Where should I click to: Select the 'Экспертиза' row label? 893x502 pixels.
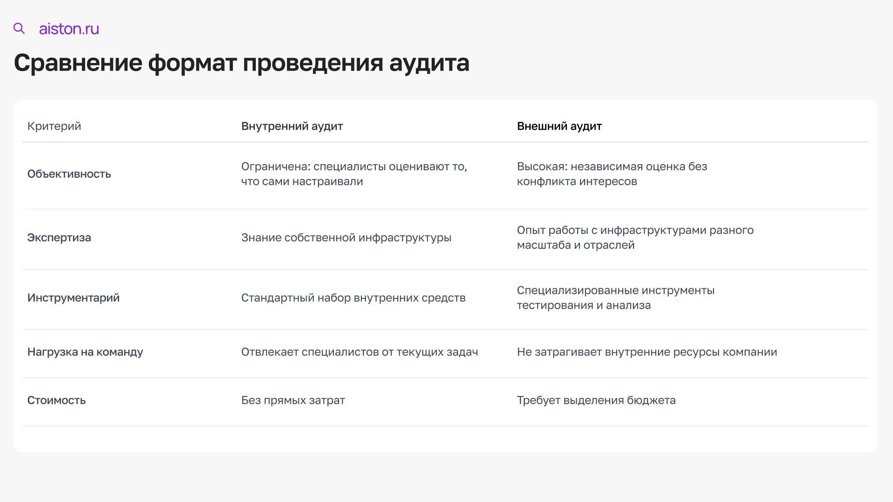59,238
